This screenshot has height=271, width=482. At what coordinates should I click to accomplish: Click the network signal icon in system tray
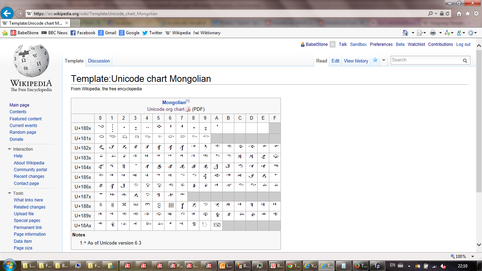[434, 266]
